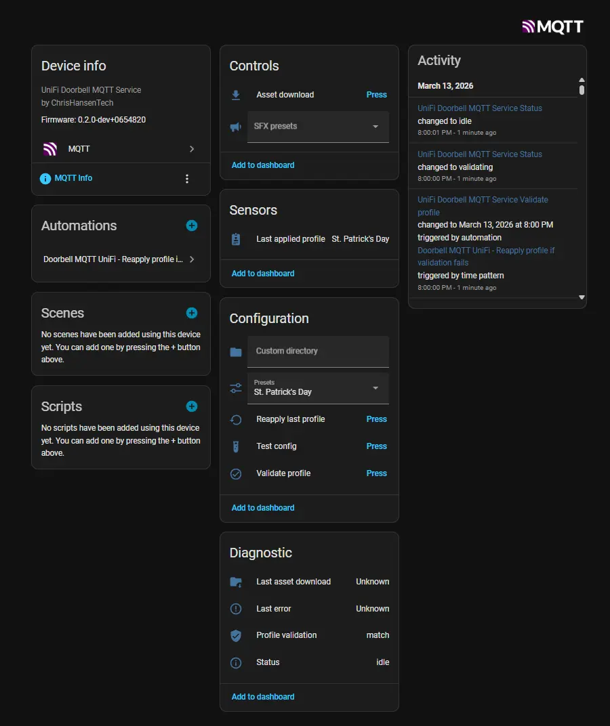Open the overflow menu beside MQTT Info
The image size is (610, 726).
pos(187,178)
